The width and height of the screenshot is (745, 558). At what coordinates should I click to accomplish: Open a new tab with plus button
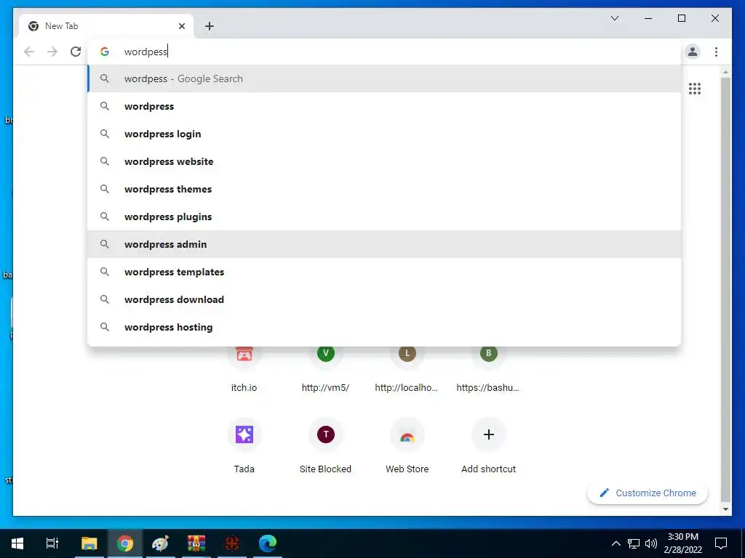[x=209, y=26]
